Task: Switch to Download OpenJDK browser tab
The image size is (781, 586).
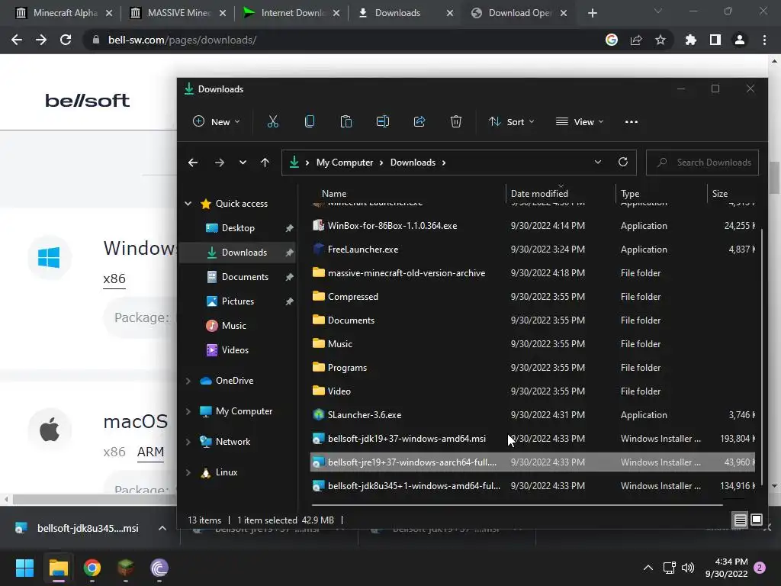Action: point(518,13)
